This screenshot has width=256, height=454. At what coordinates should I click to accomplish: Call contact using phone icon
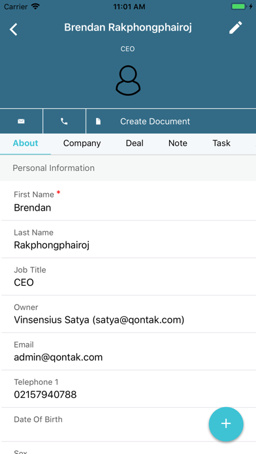tap(64, 121)
